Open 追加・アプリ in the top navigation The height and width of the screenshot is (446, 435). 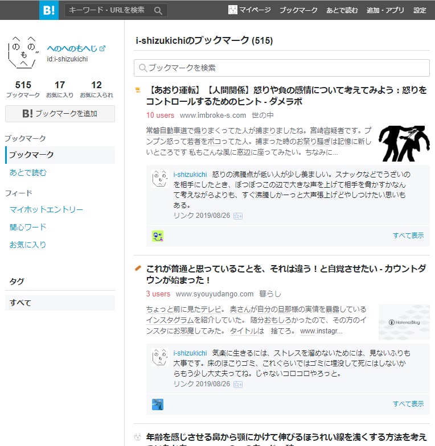[x=385, y=10]
